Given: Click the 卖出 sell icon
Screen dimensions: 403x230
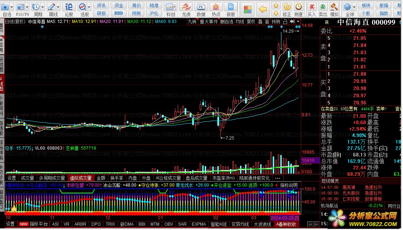Looking at the screenshot, I should (322, 7).
